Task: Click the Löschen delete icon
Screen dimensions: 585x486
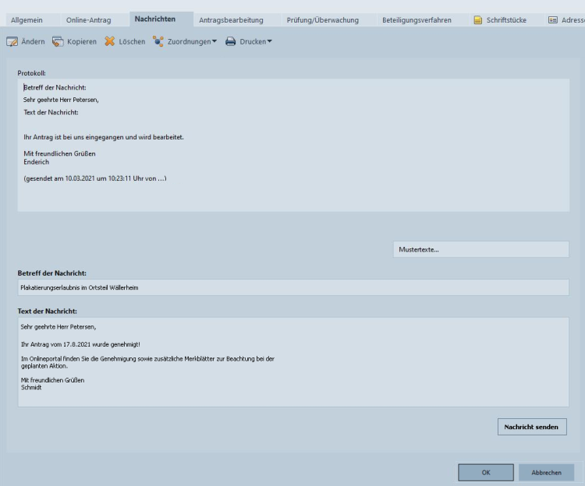Action: click(x=110, y=41)
